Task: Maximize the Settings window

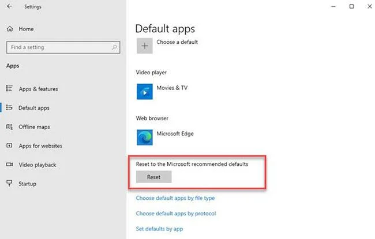Action: [x=351, y=6]
